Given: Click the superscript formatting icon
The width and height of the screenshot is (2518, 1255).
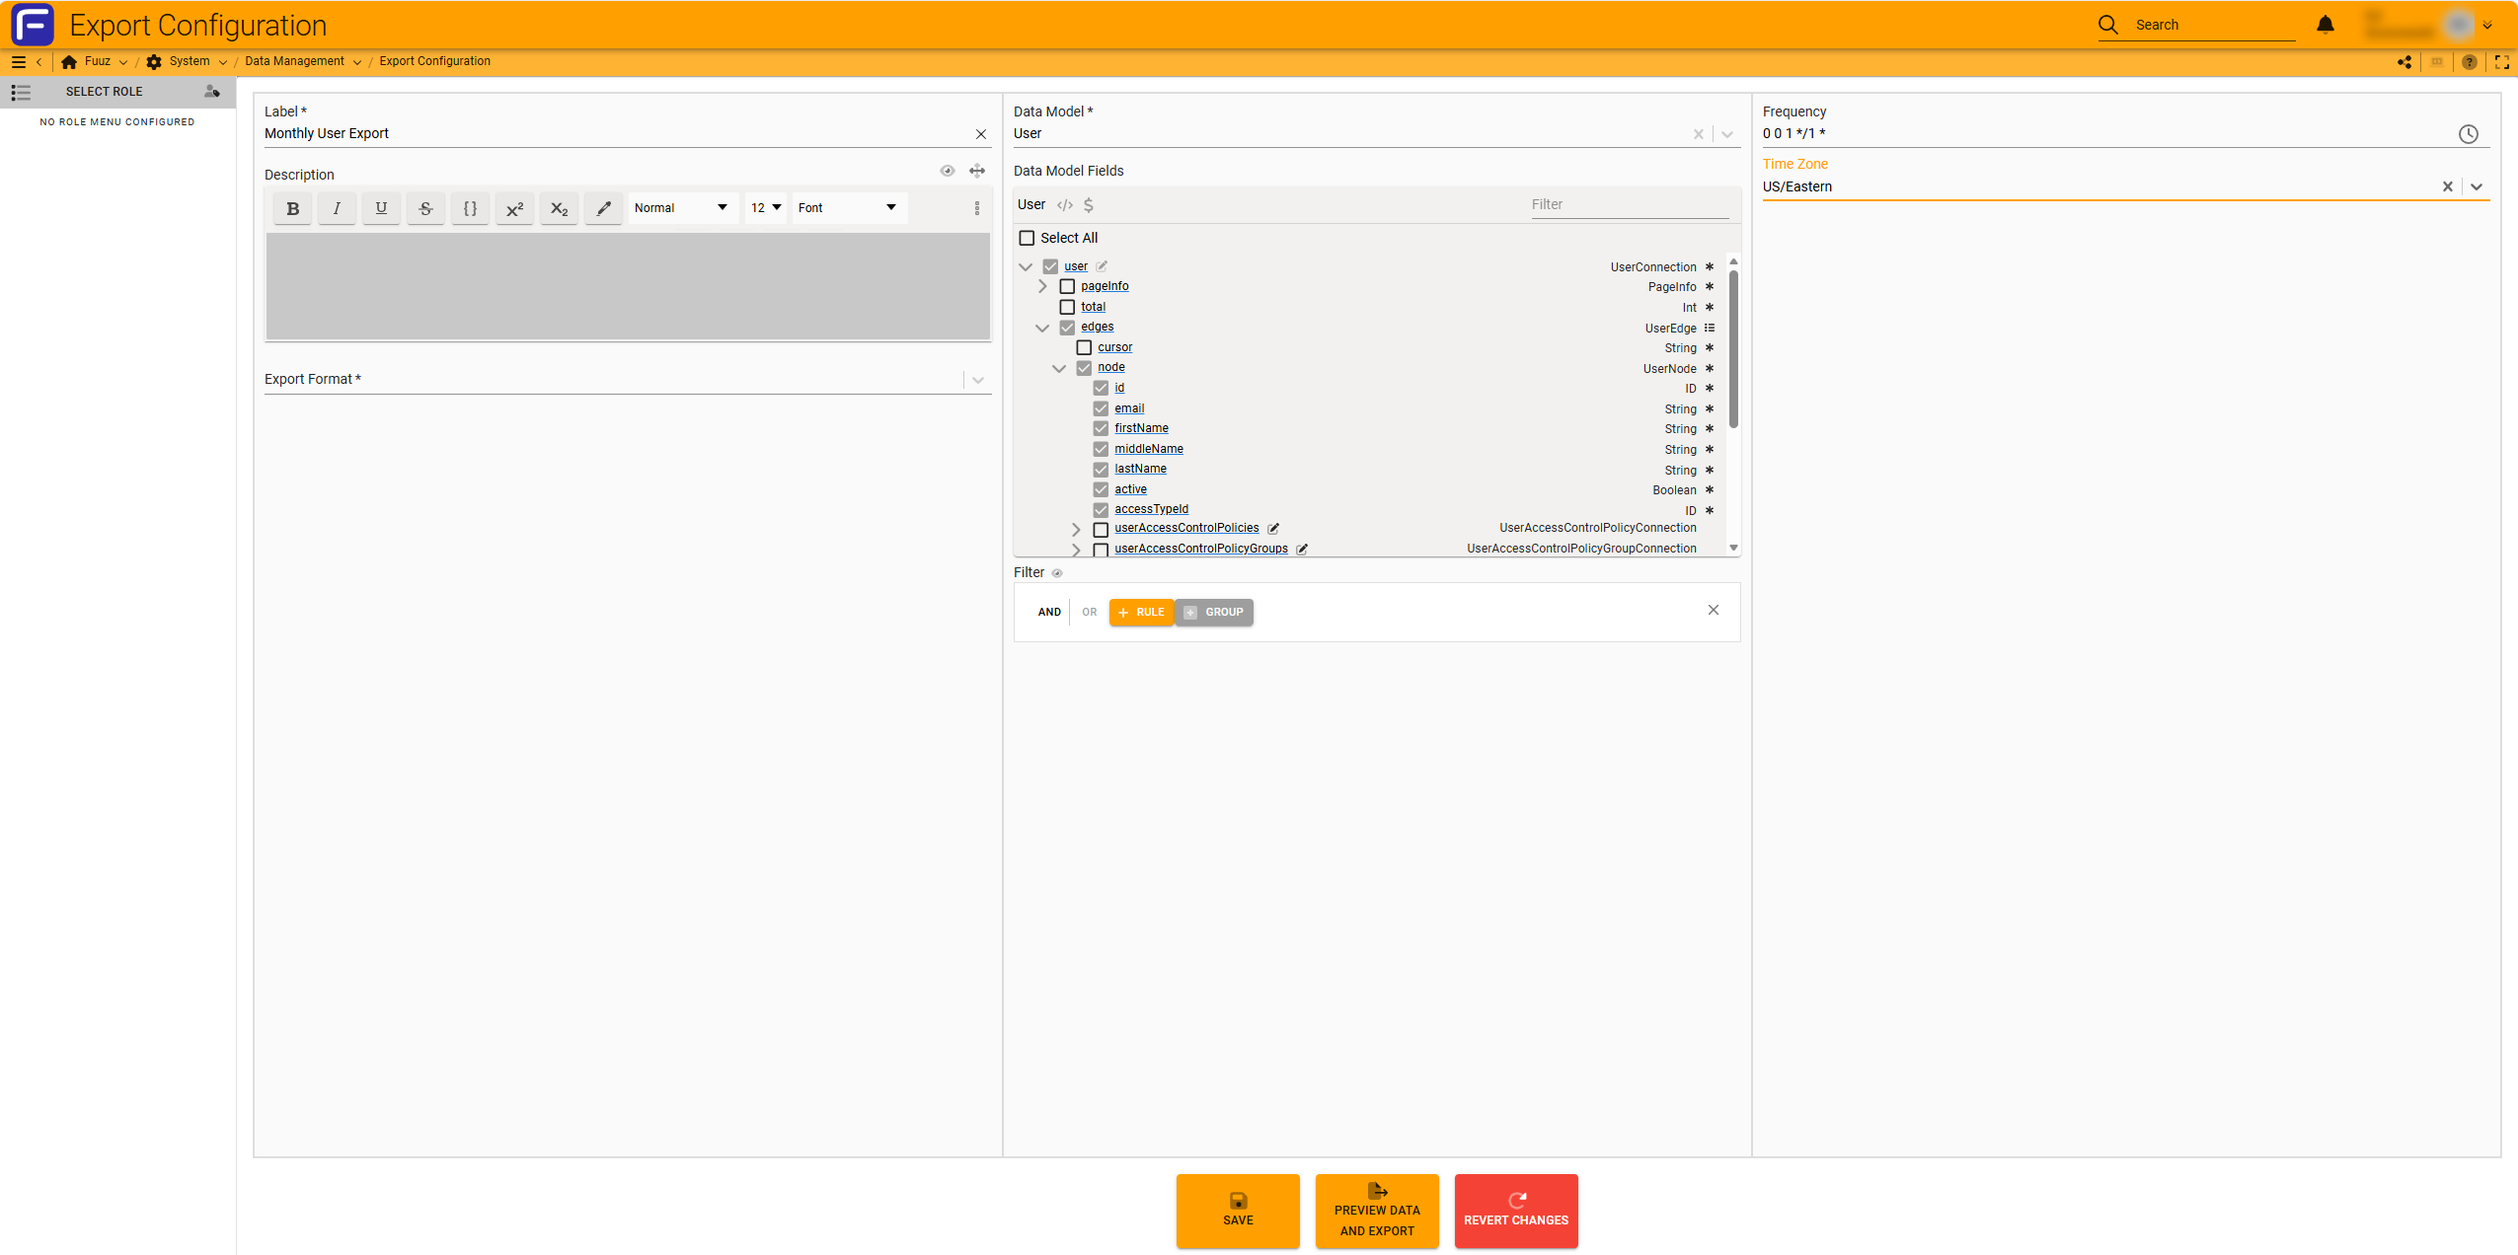Looking at the screenshot, I should pos(514,208).
